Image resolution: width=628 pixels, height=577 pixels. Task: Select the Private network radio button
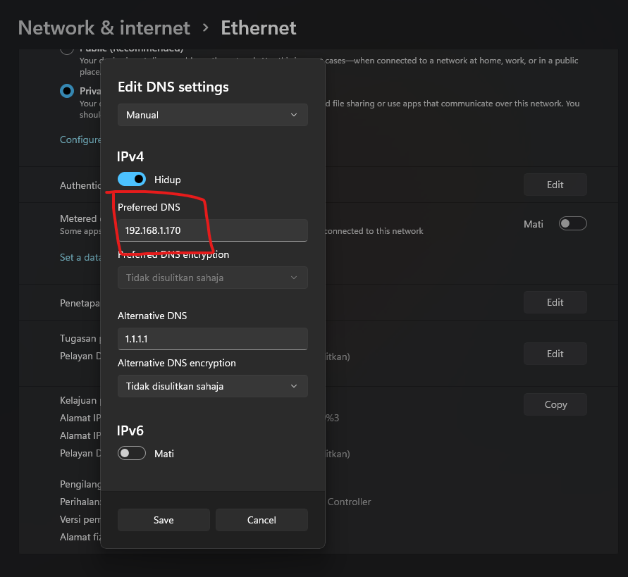67,91
